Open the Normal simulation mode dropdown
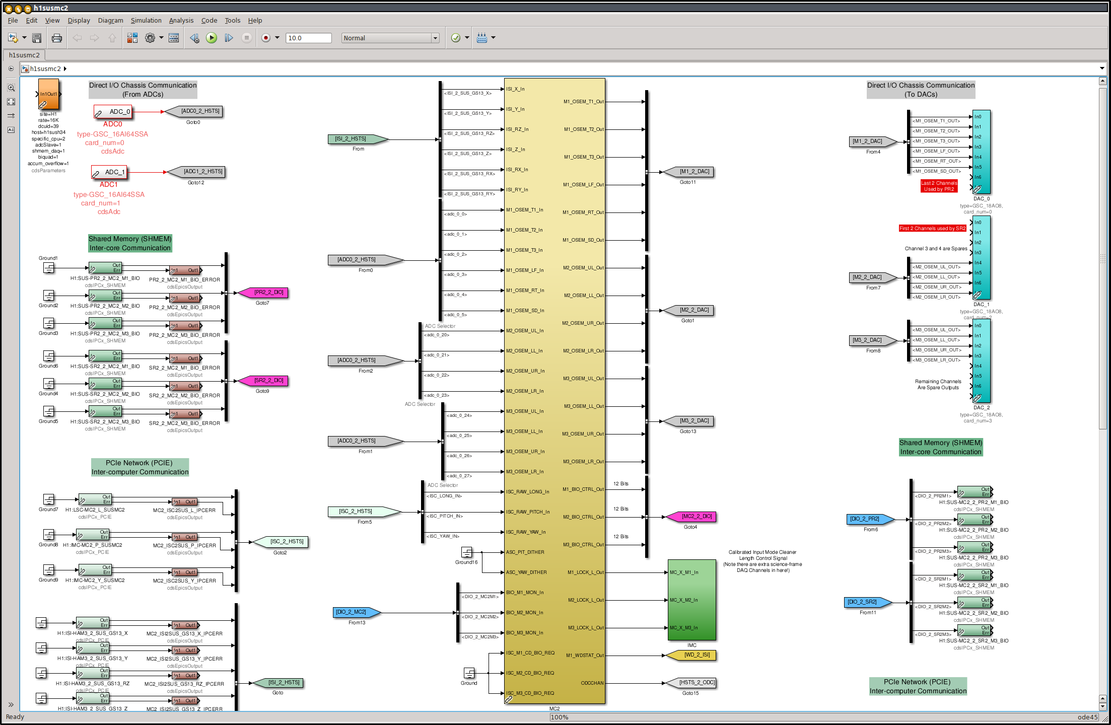The height and width of the screenshot is (725, 1111). click(390, 38)
